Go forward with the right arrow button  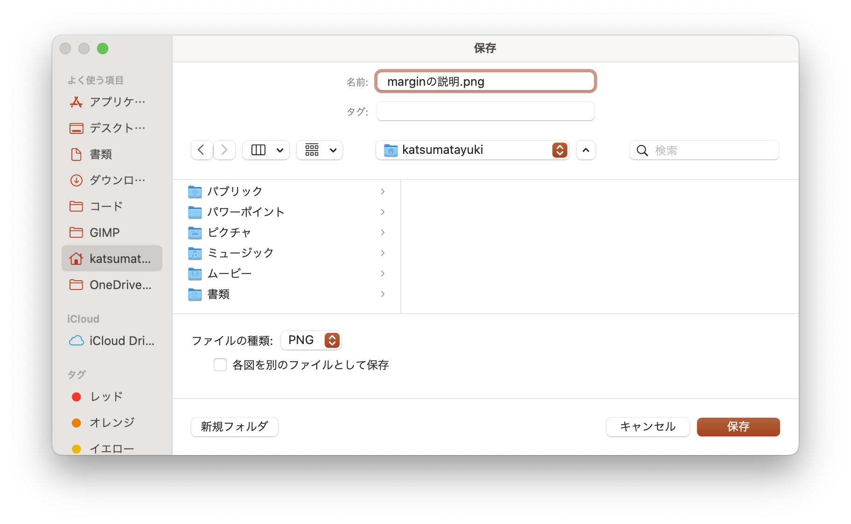[224, 150]
